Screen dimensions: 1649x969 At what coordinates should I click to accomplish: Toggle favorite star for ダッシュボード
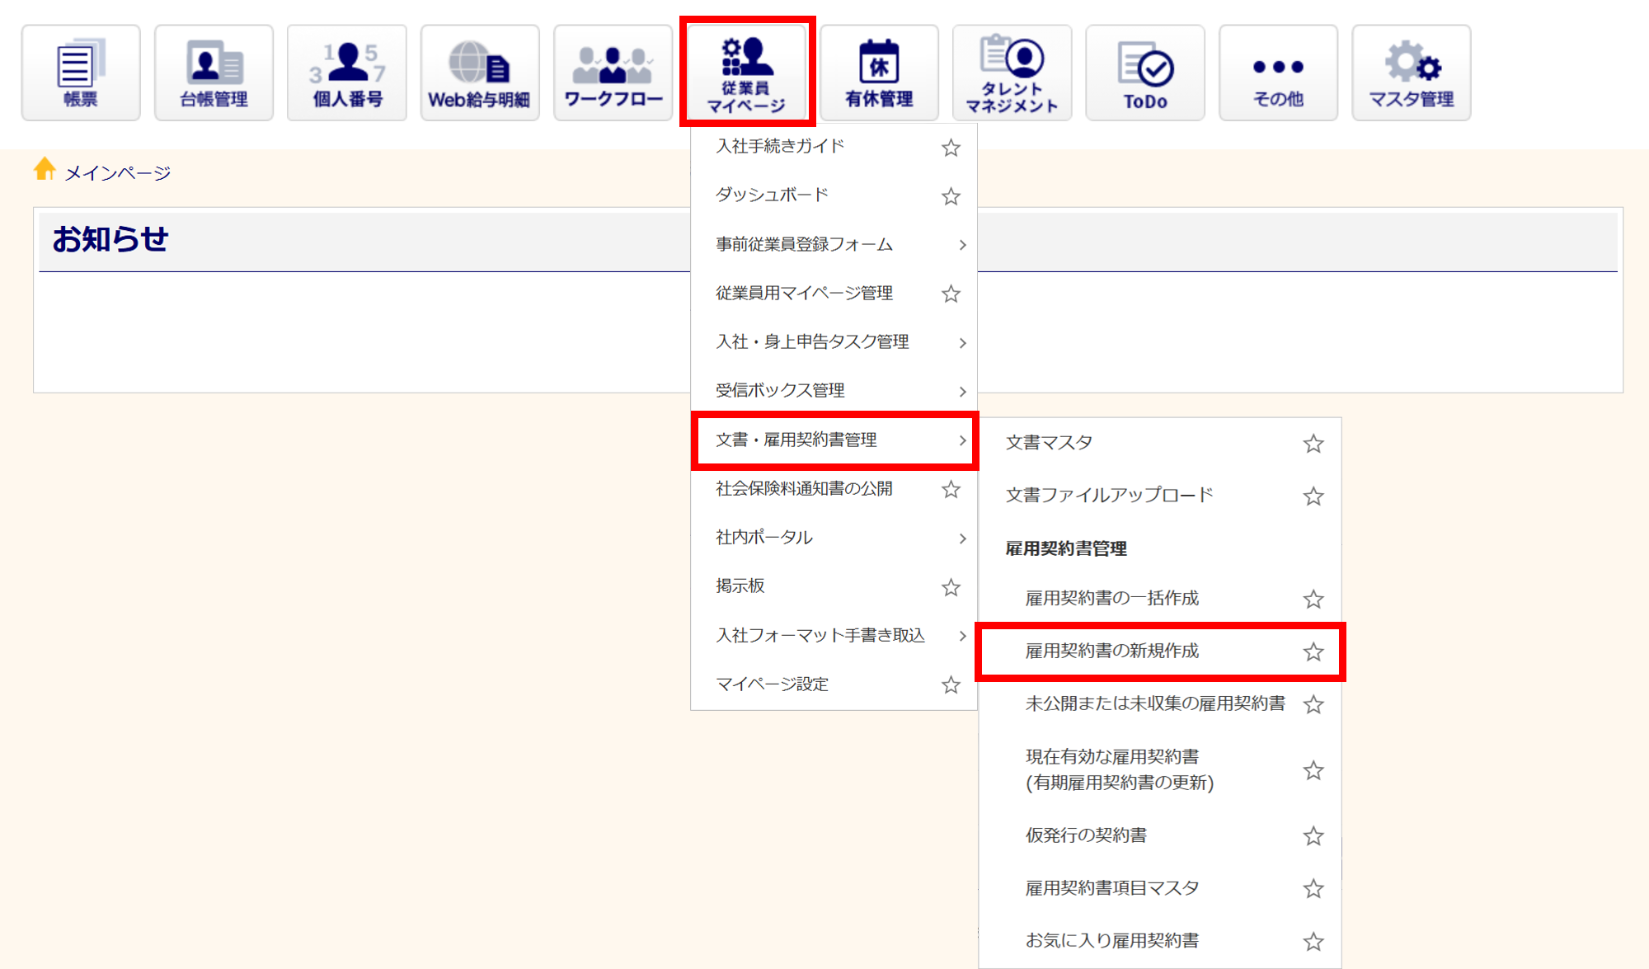pos(951,196)
